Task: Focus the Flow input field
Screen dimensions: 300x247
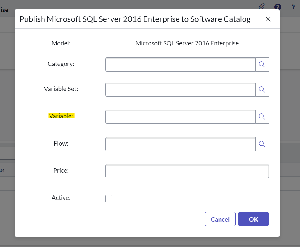Action: [x=180, y=144]
